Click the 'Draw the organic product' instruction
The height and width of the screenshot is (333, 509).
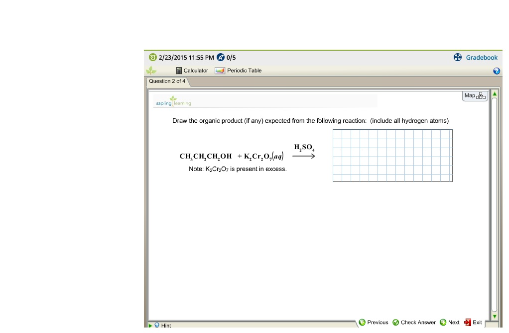(x=311, y=121)
